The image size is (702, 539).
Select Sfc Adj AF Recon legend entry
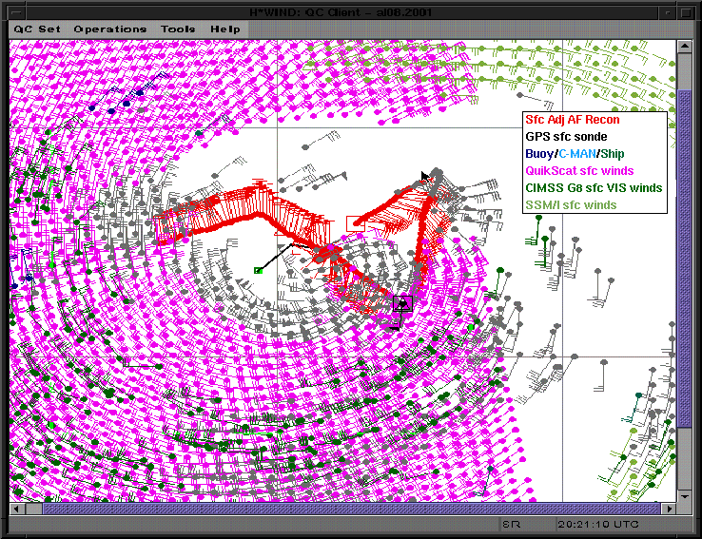[x=572, y=120]
